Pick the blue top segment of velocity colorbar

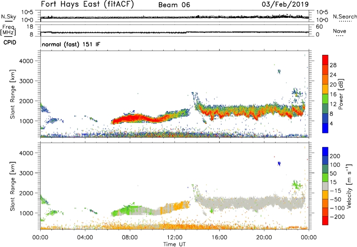click(325, 152)
